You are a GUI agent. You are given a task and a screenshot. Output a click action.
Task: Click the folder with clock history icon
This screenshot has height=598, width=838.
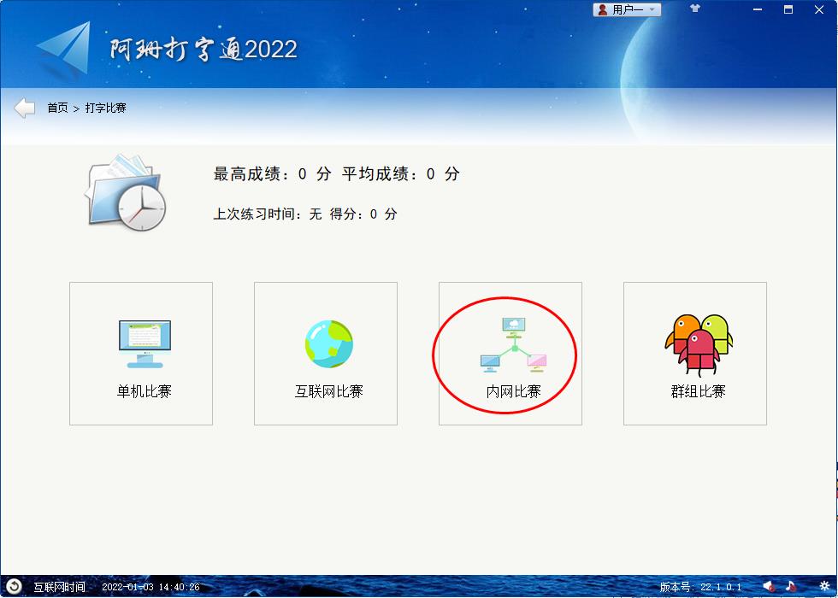pos(127,193)
